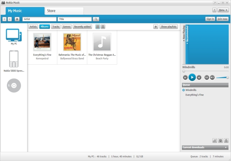Show the Tracks view
Image resolution: width=231 pixels, height=161 pixels.
click(x=56, y=27)
